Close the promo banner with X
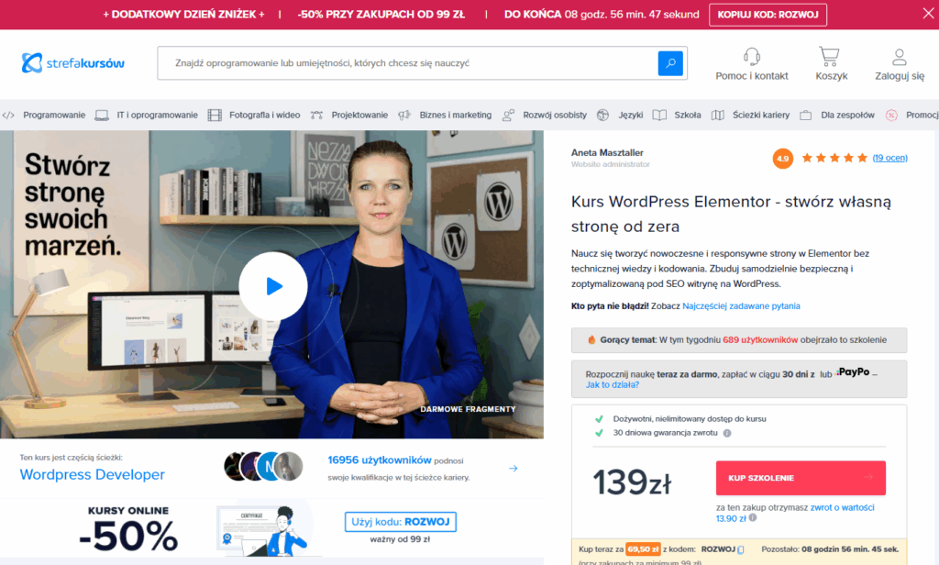 (x=928, y=14)
